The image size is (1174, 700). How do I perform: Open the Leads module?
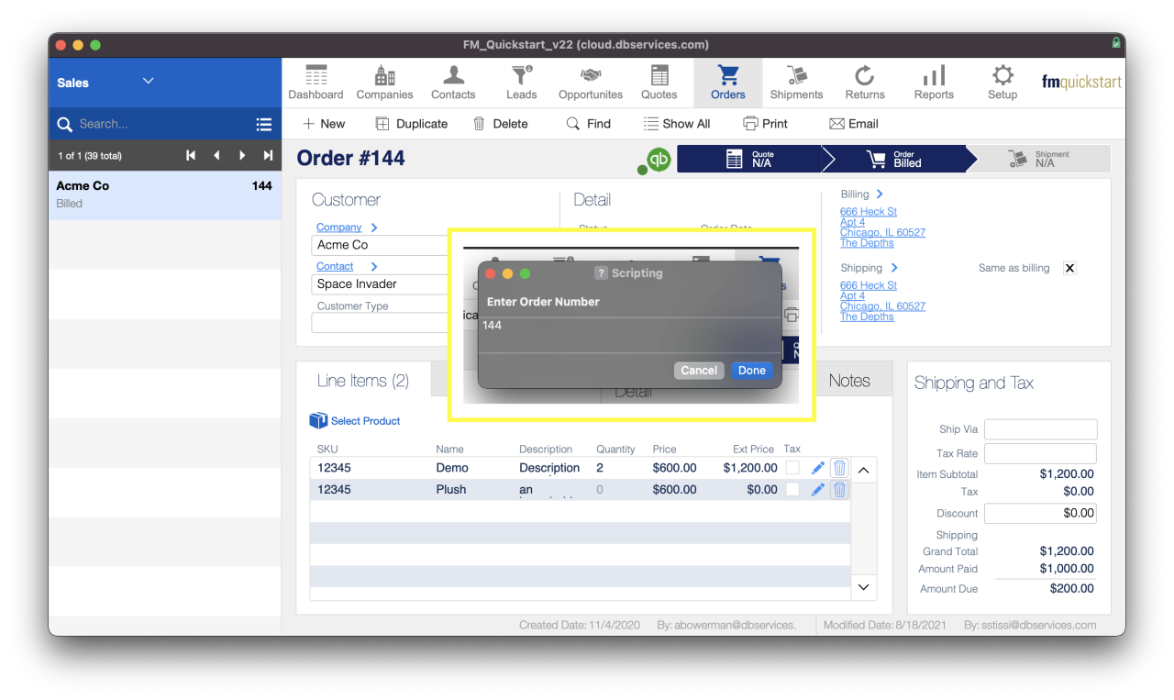[522, 83]
